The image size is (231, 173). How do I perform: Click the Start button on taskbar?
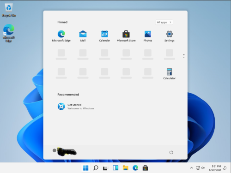86,168
